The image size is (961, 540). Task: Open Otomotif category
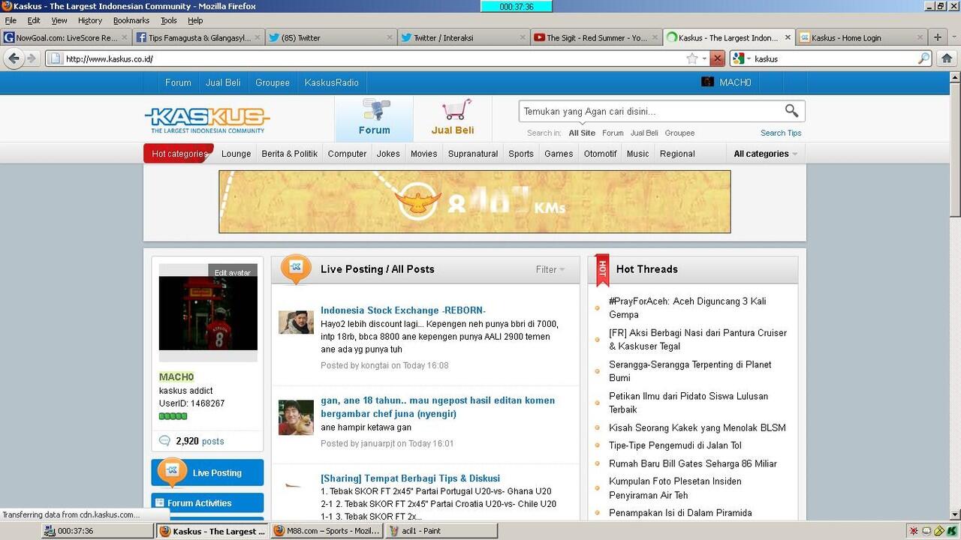[x=600, y=154]
